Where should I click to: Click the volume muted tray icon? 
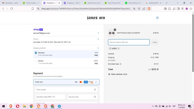pos(170,106)
